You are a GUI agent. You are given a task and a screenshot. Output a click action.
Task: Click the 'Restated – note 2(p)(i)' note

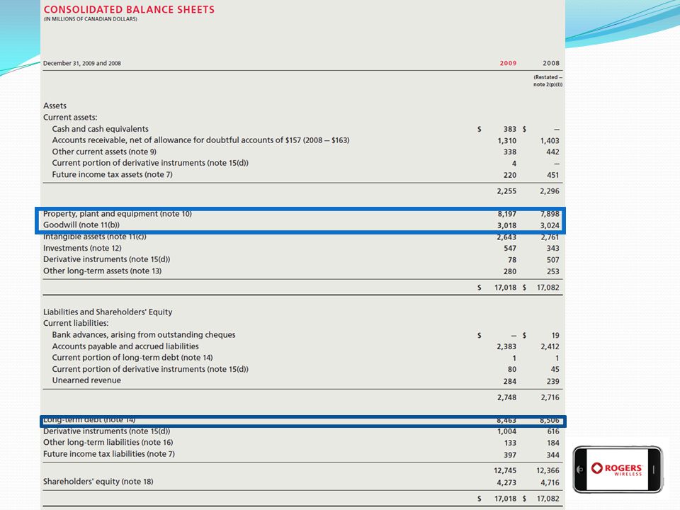(x=548, y=81)
